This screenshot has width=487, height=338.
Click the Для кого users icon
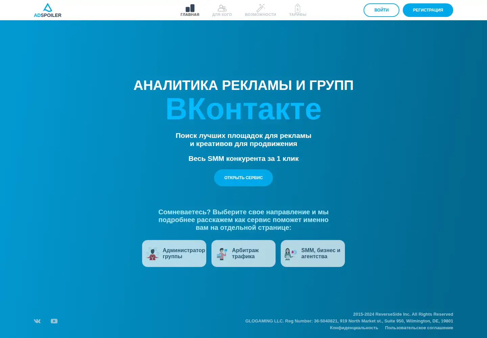(222, 8)
